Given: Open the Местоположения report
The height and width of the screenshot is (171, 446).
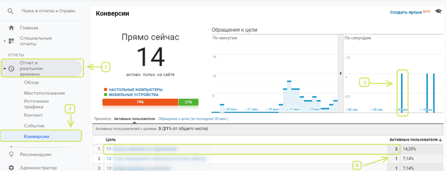Looking at the screenshot, I should [x=44, y=93].
